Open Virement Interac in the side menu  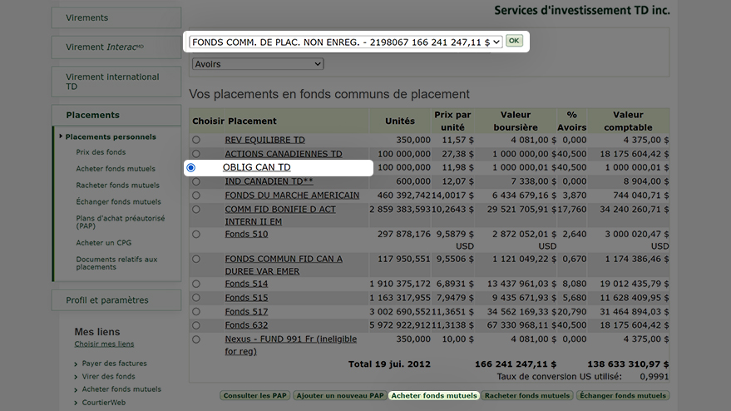[x=116, y=47]
